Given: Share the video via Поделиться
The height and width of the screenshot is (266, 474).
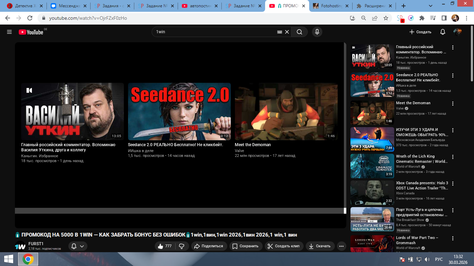Looking at the screenshot, I should 209,246.
